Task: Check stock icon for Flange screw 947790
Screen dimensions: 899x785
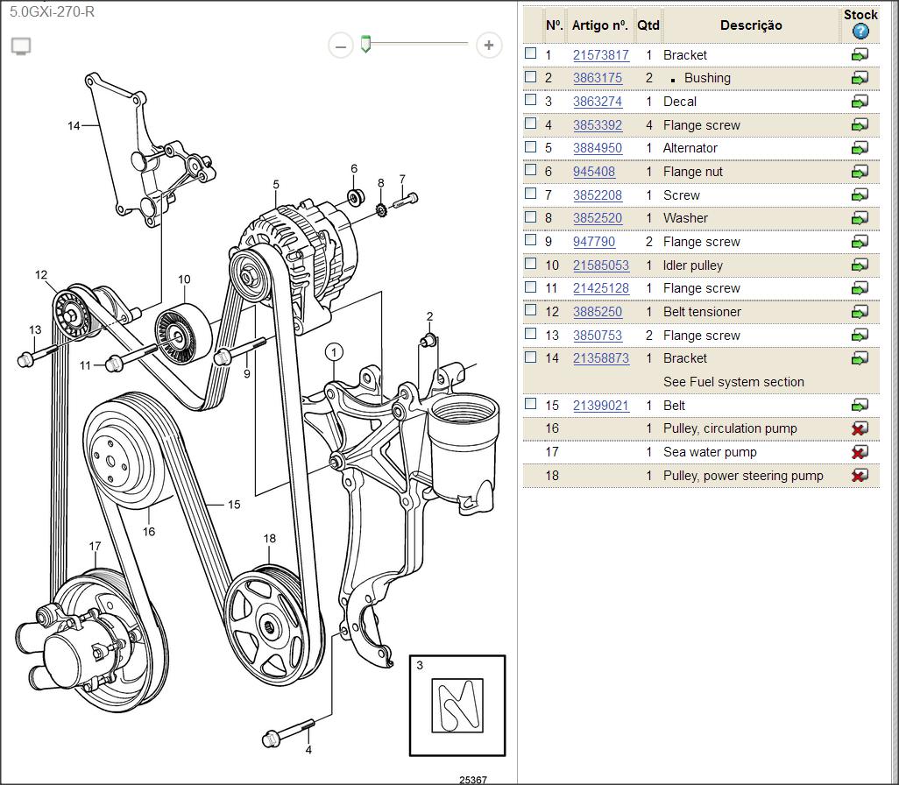Action: click(860, 242)
